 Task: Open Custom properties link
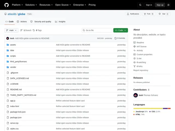(143, 55)
